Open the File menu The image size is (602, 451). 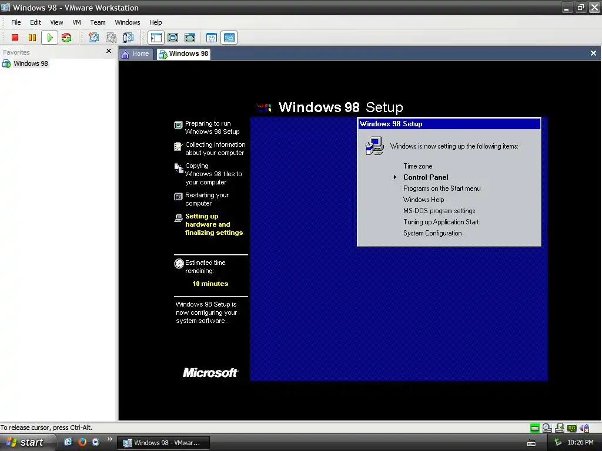coord(16,22)
